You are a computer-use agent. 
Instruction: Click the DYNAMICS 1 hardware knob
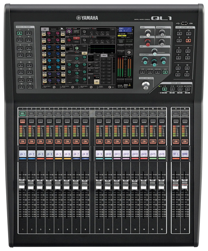tap(162, 33)
